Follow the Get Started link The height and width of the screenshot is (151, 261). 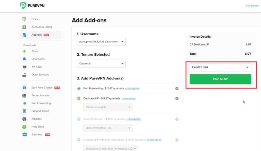point(252,6)
